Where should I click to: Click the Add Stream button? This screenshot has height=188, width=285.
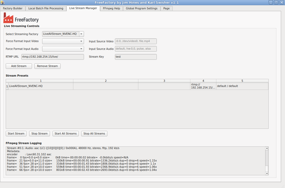(19, 66)
